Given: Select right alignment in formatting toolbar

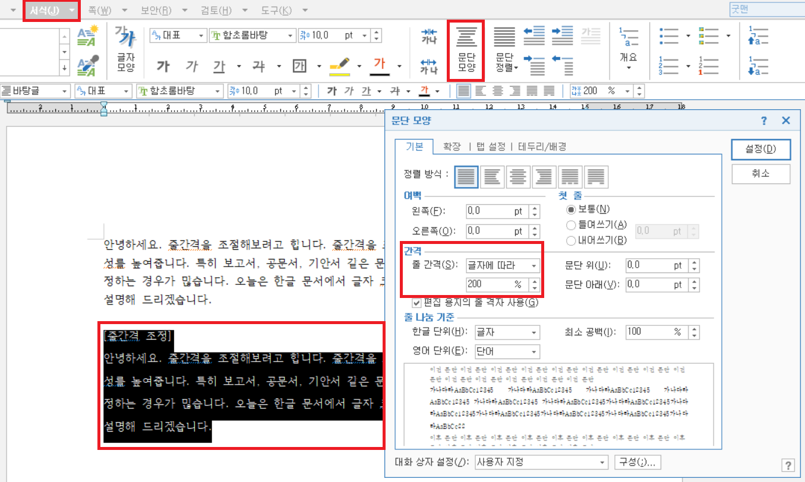Looking at the screenshot, I should [514, 91].
